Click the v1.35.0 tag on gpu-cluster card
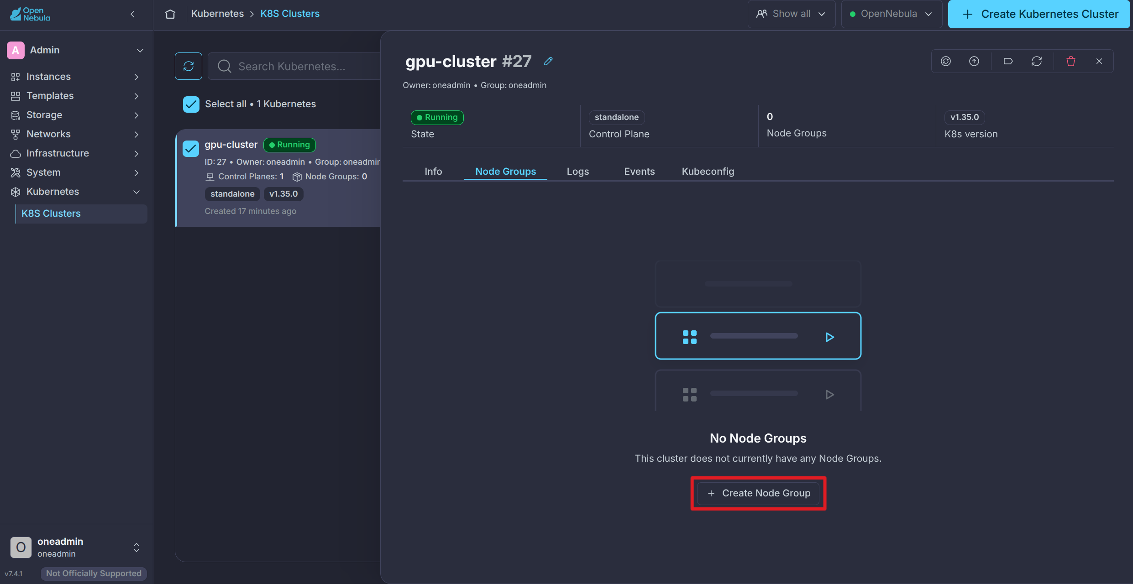The image size is (1133, 584). [283, 194]
